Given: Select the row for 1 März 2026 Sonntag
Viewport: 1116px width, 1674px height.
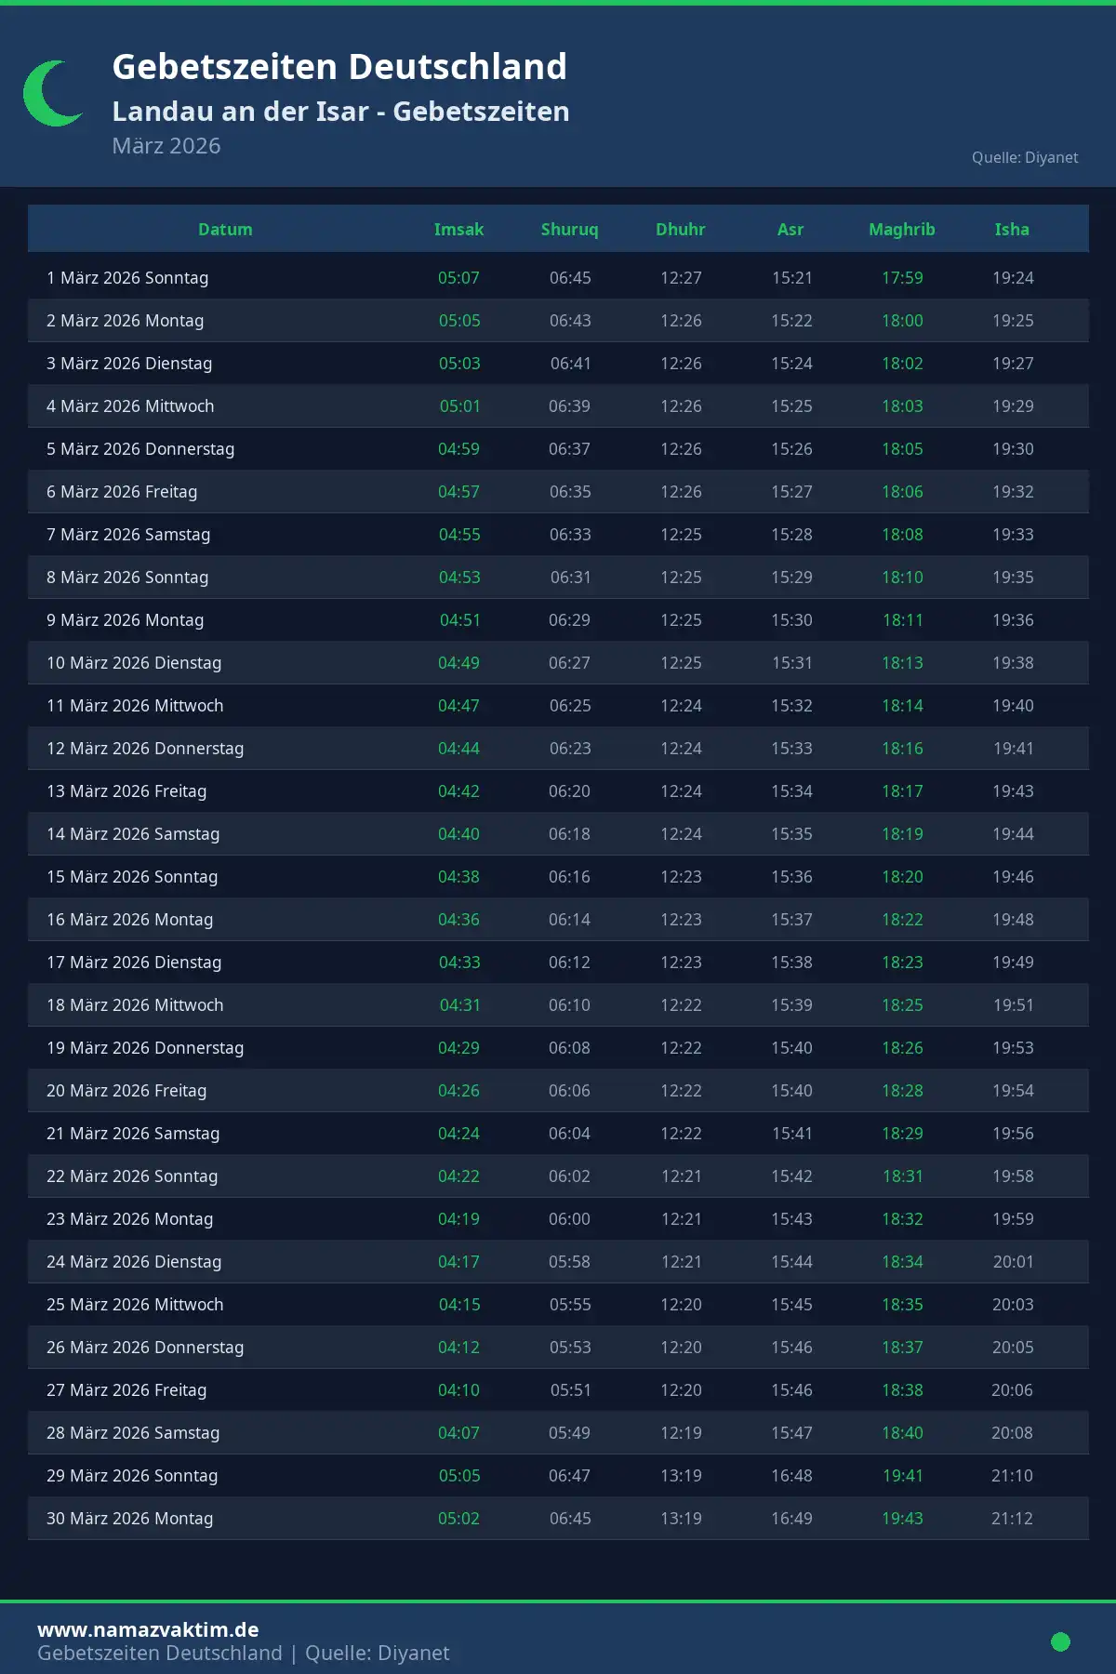Looking at the screenshot, I should (127, 278).
